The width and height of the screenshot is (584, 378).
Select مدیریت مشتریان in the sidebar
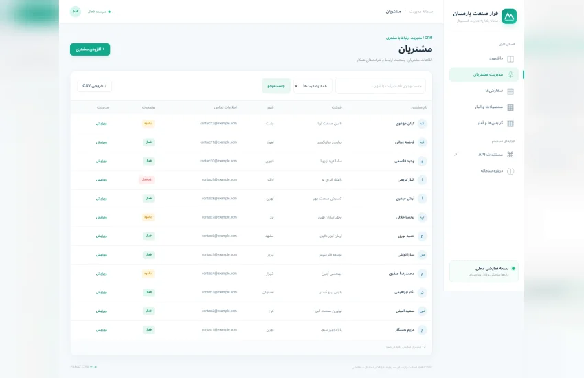click(x=484, y=74)
